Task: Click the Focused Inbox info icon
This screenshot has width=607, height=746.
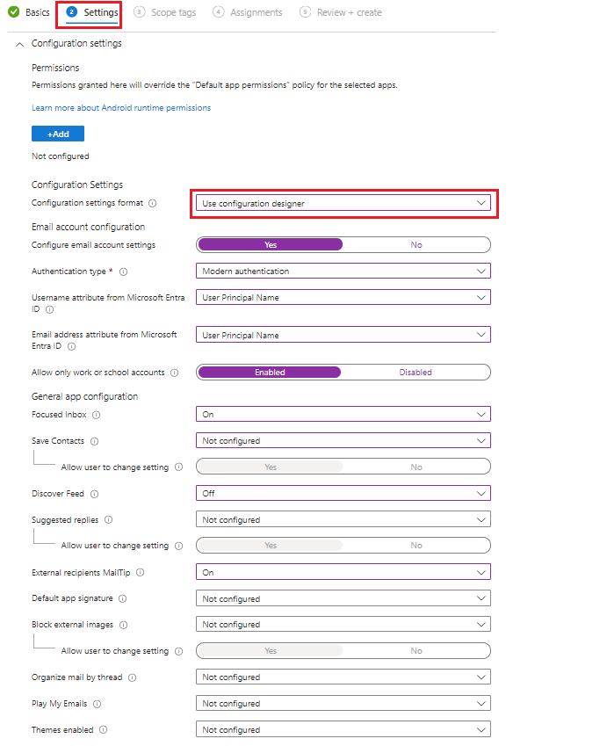Action: point(94,414)
